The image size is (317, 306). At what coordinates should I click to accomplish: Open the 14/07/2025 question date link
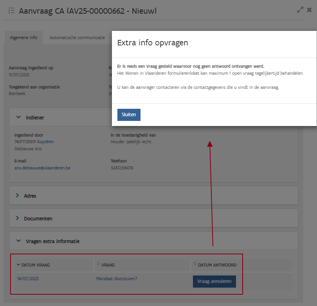click(x=28, y=279)
